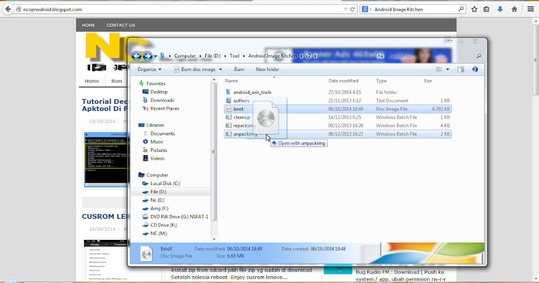Open Documents library
The image size is (539, 283).
(163, 133)
